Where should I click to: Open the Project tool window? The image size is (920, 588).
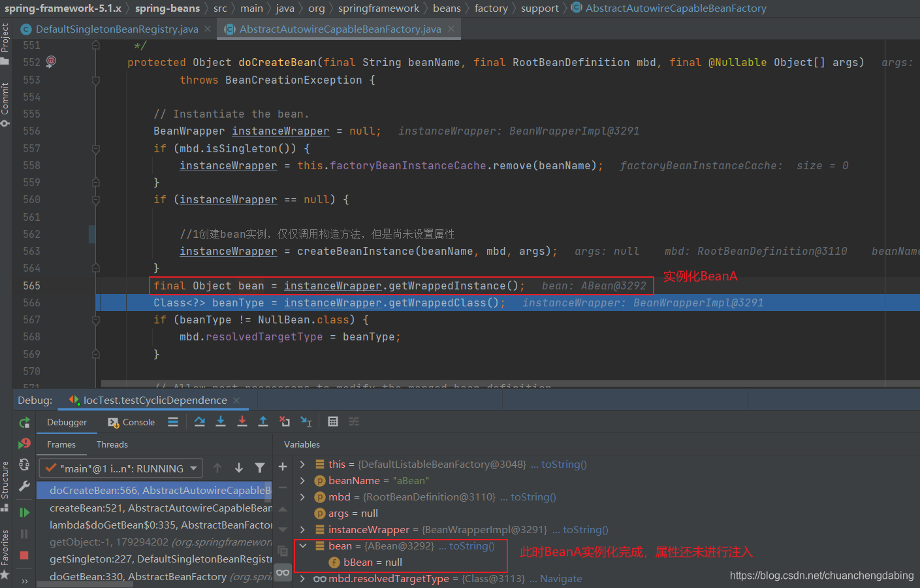click(5, 44)
